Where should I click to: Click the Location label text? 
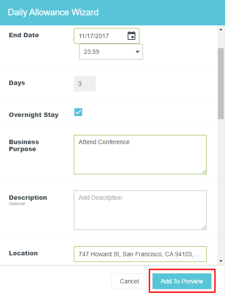tap(23, 253)
